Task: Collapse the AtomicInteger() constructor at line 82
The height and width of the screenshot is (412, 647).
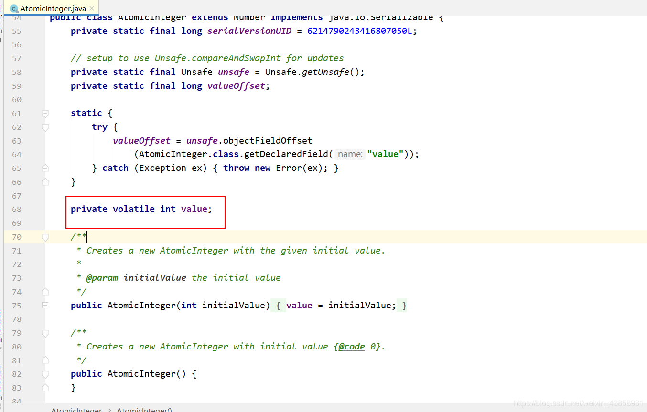Action: (x=45, y=374)
